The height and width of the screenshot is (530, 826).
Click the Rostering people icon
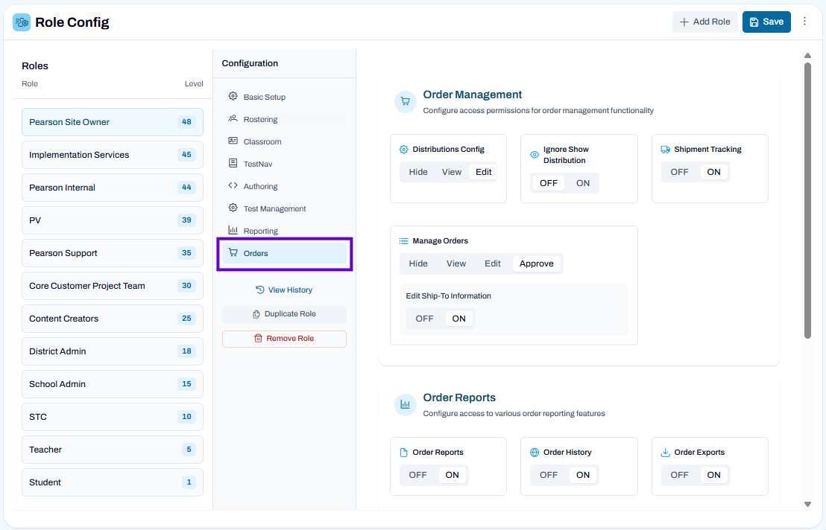[x=233, y=119]
